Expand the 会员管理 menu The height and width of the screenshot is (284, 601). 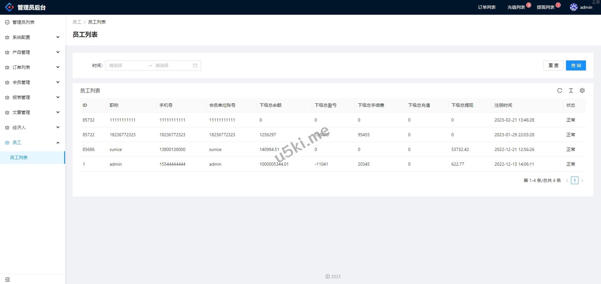33,82
